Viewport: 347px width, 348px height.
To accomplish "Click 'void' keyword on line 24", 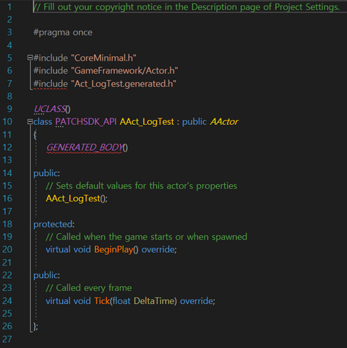I will point(82,301).
